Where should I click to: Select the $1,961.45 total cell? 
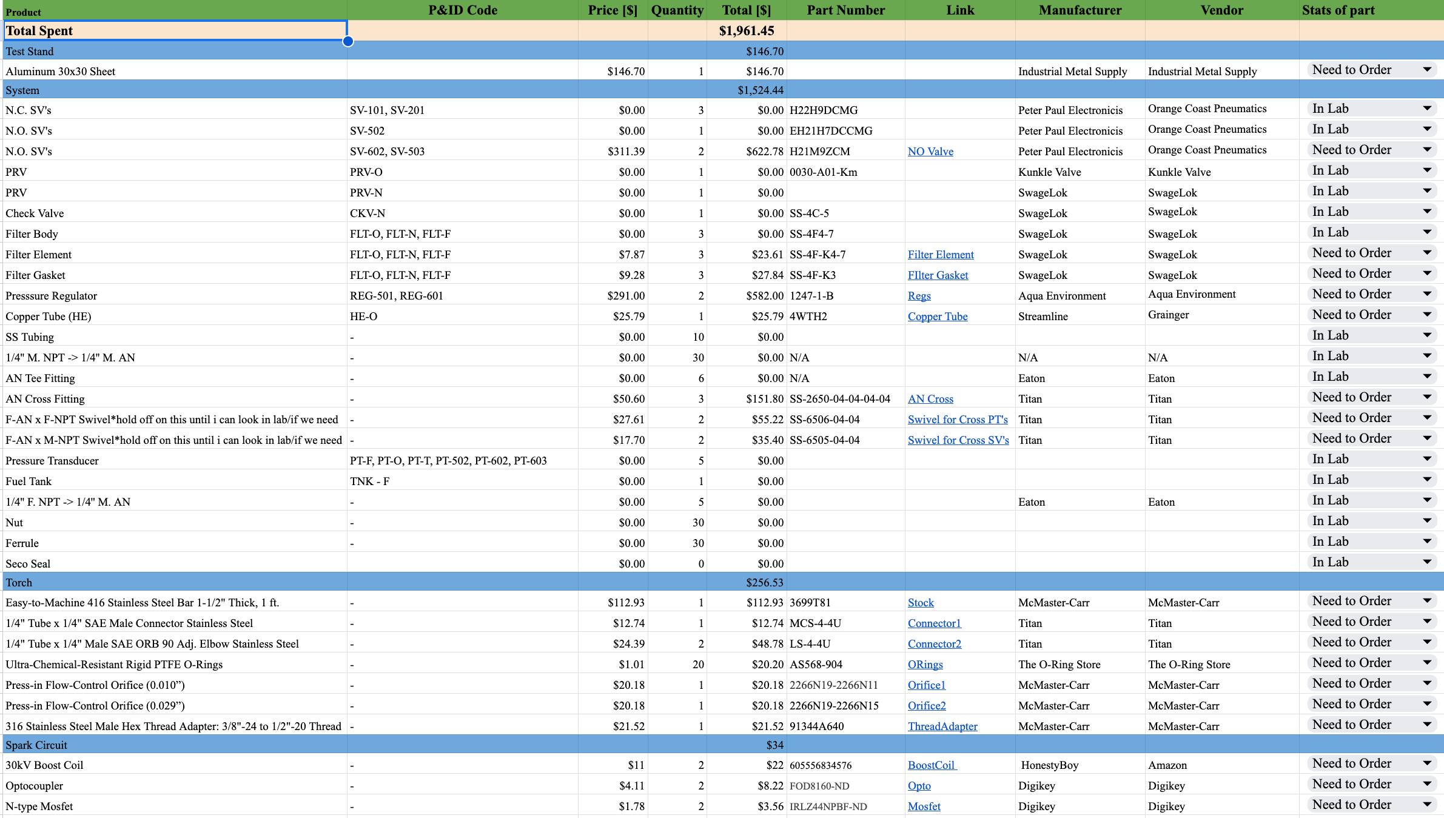click(x=746, y=31)
